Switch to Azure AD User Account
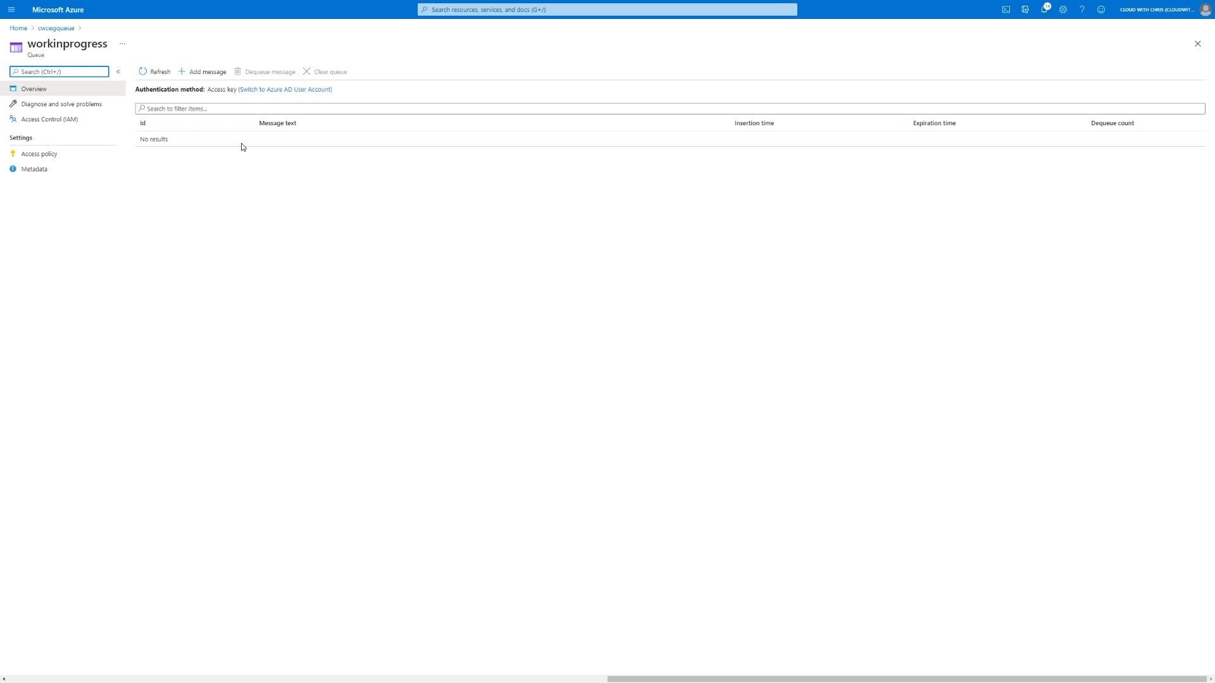1215x683 pixels. pyautogui.click(x=285, y=89)
